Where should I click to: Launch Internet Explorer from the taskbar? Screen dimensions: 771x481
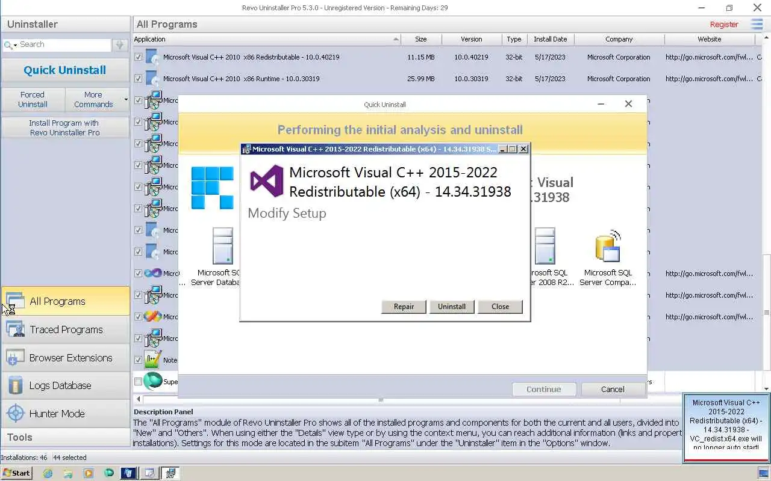[x=48, y=473]
